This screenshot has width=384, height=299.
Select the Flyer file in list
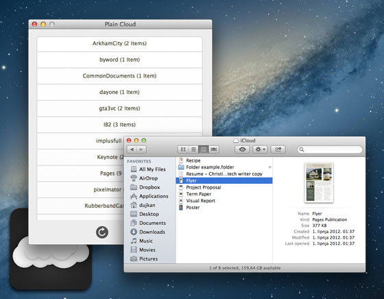[x=224, y=181]
